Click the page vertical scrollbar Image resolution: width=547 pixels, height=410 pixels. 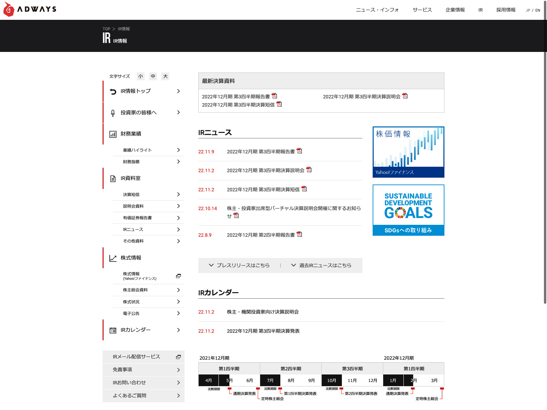[545, 171]
